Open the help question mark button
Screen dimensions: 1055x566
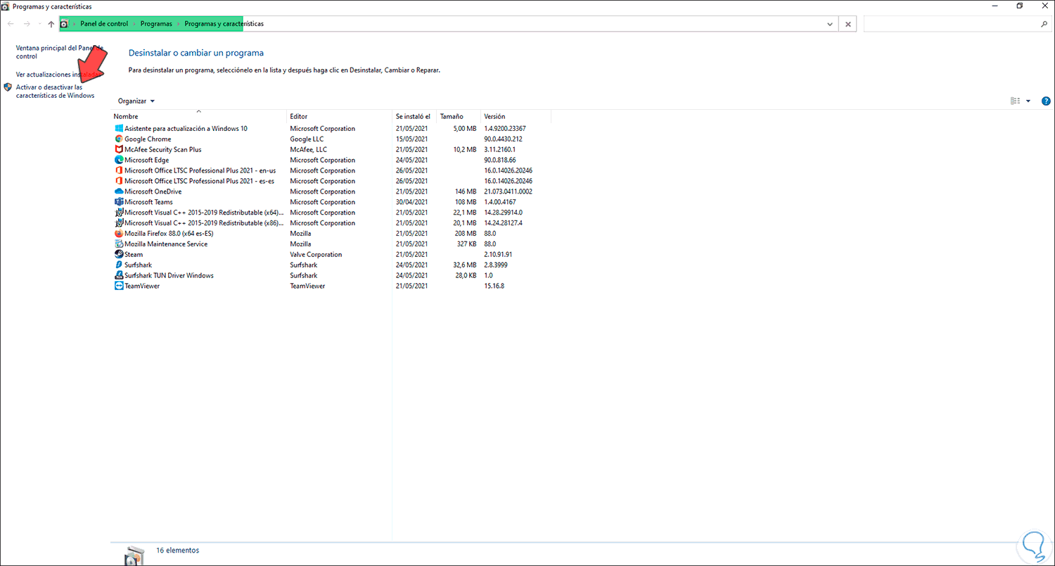1046,101
